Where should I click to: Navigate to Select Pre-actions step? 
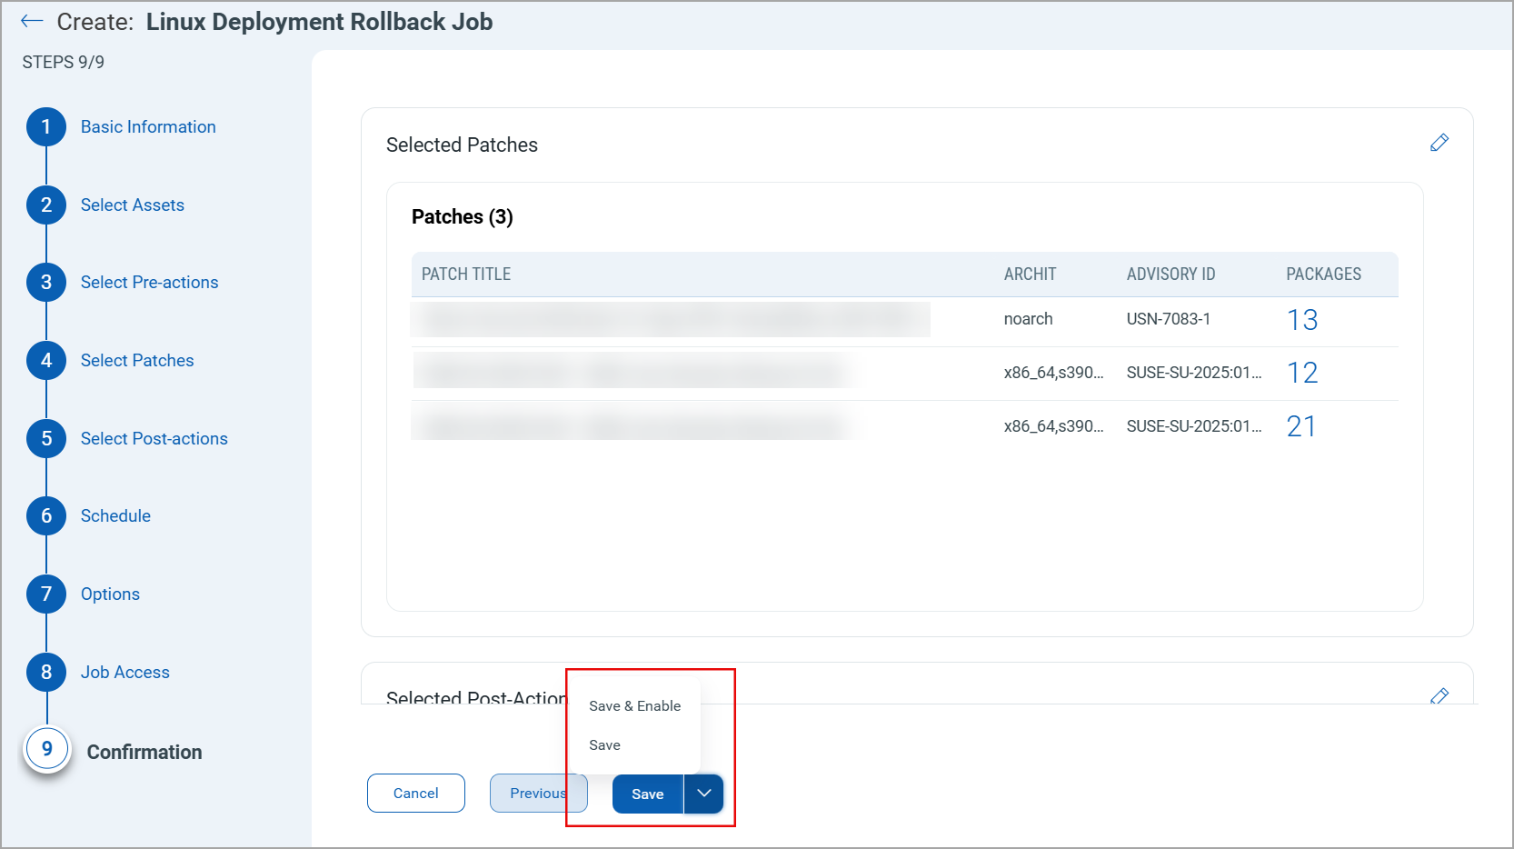click(x=45, y=282)
